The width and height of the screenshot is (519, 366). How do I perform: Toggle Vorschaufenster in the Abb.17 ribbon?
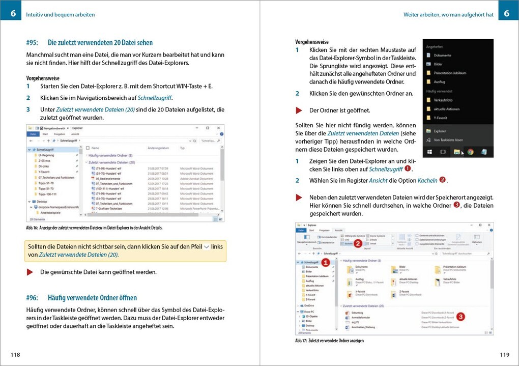click(327, 237)
